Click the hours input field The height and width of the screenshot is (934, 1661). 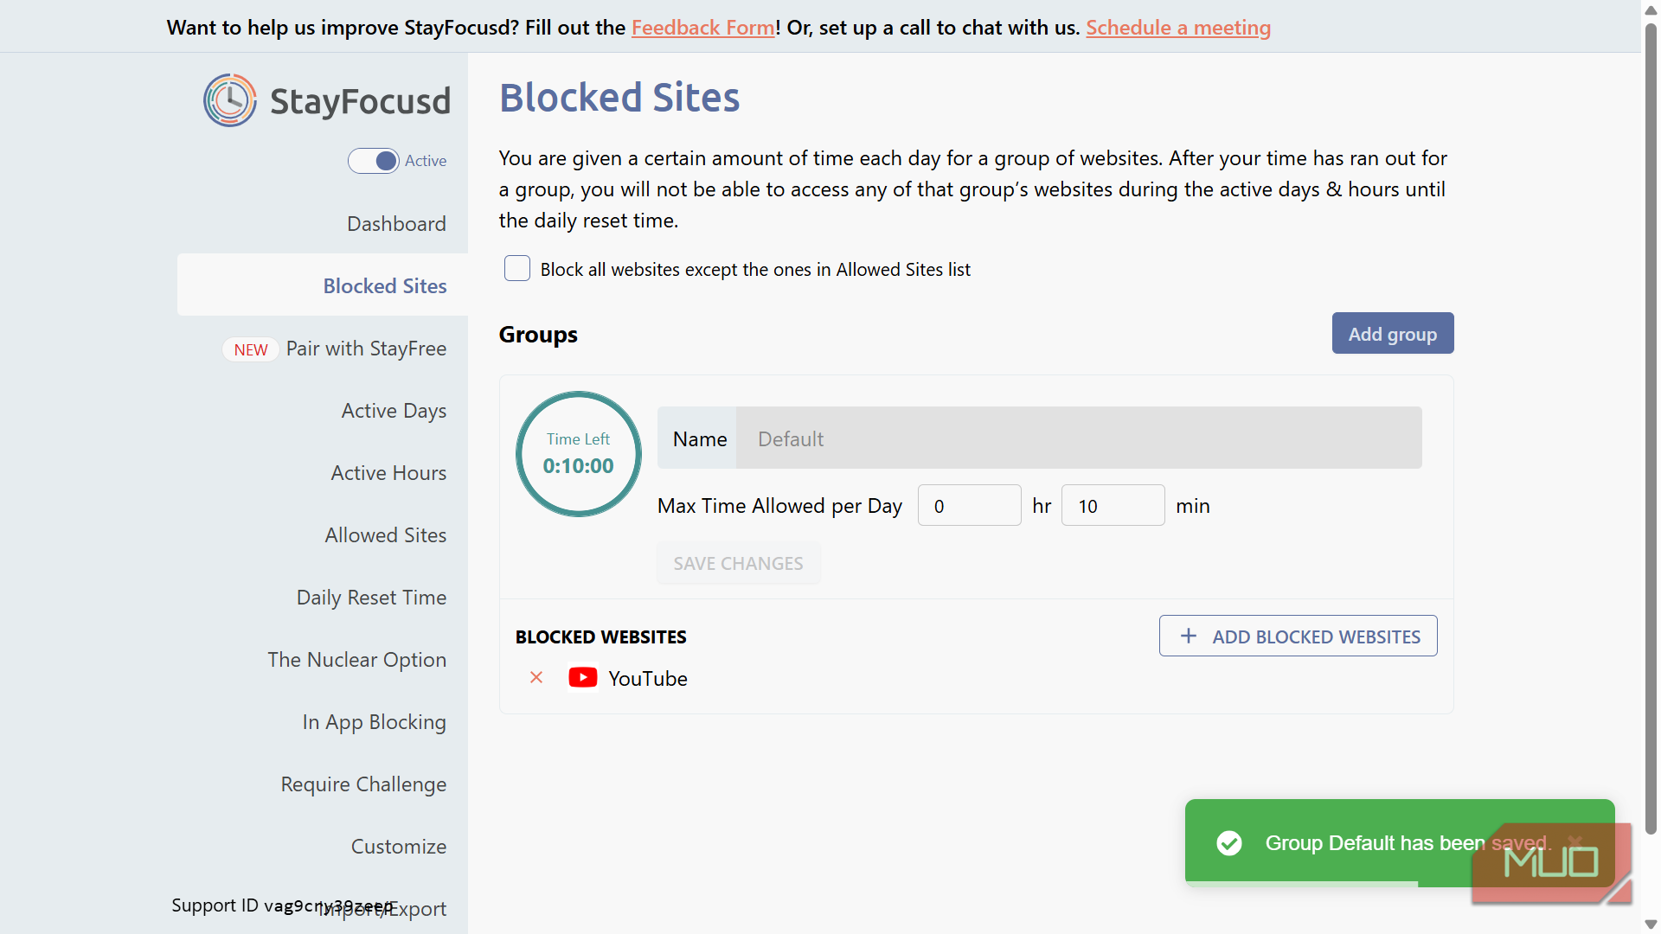pyautogui.click(x=969, y=506)
